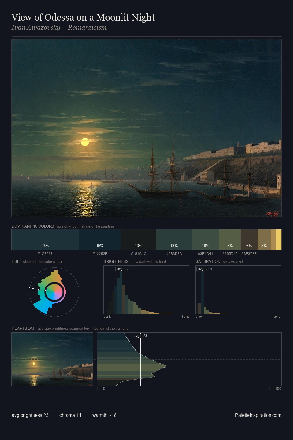This screenshot has height=440, width=293.
Task: Click the 'grey vs vivid' caption
Action: pyautogui.click(x=233, y=262)
